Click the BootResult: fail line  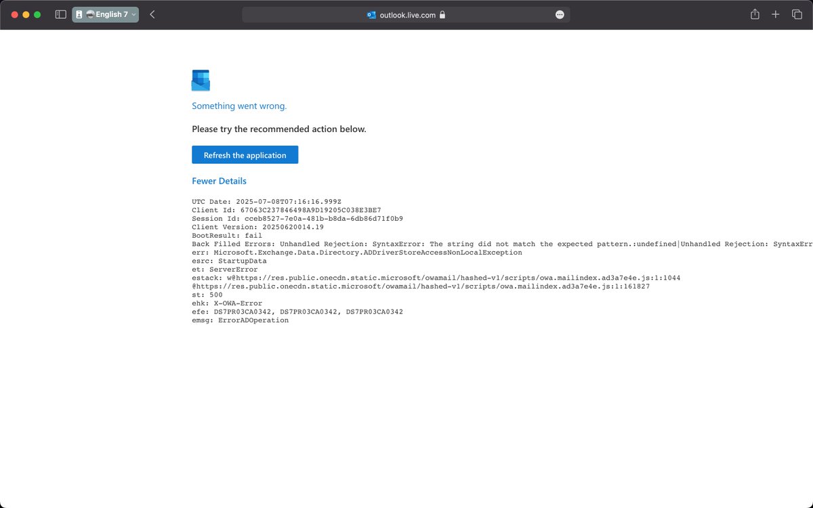[x=227, y=236]
